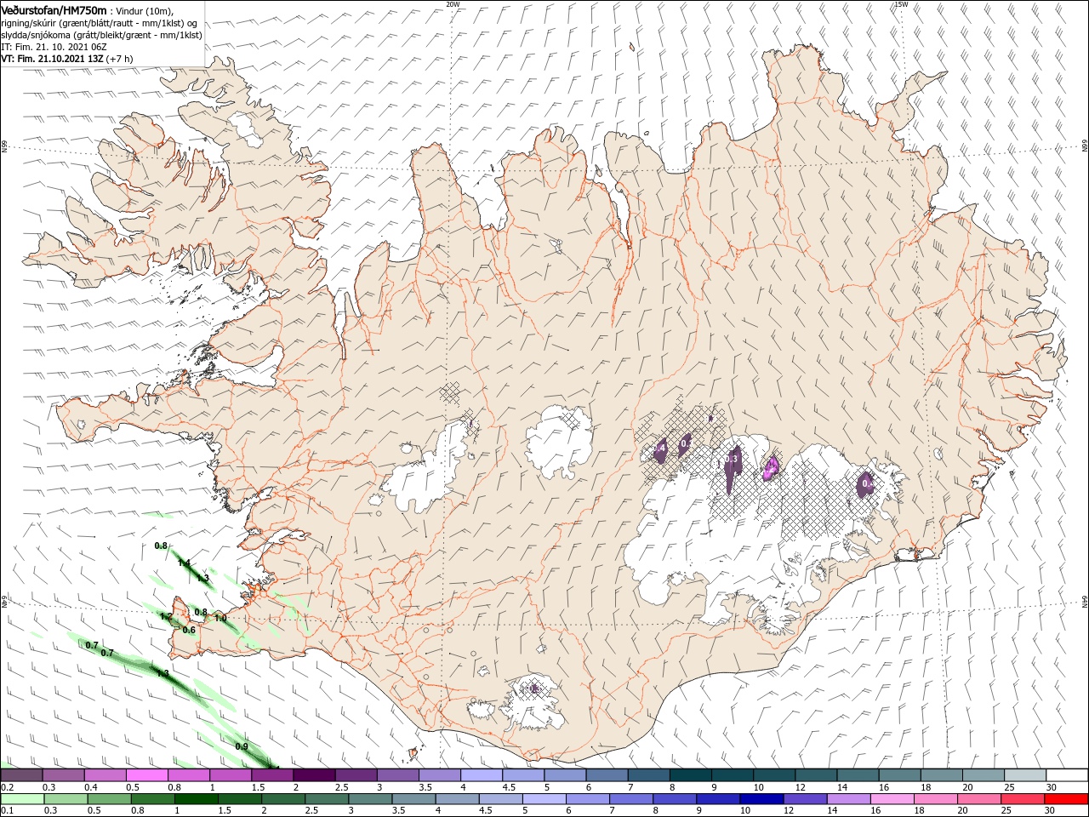1089x817 pixels.
Task: Select the dark teal 8–9 upper legend swatch
Action: tap(690, 775)
